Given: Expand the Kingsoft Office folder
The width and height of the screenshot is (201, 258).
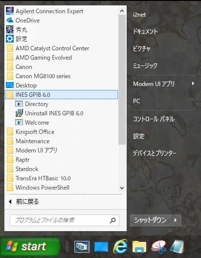Looking at the screenshot, I should [62, 132].
